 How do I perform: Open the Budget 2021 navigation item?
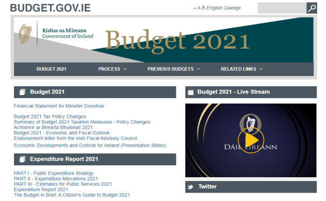(x=51, y=69)
